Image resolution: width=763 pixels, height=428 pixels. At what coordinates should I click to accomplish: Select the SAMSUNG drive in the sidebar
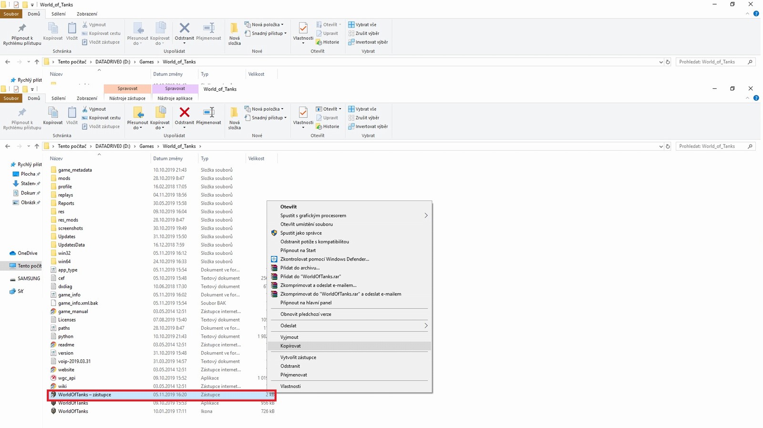click(x=29, y=279)
